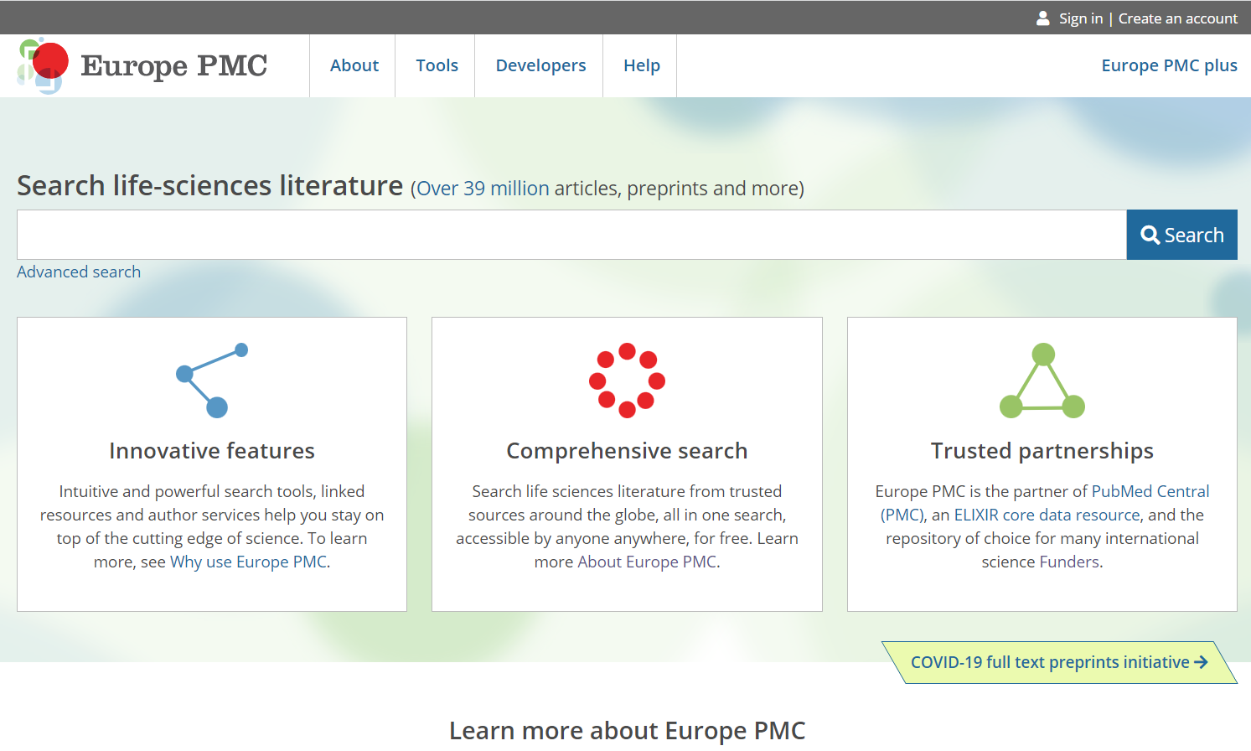
Task: Go to Europe PMC plus
Action: [1169, 65]
